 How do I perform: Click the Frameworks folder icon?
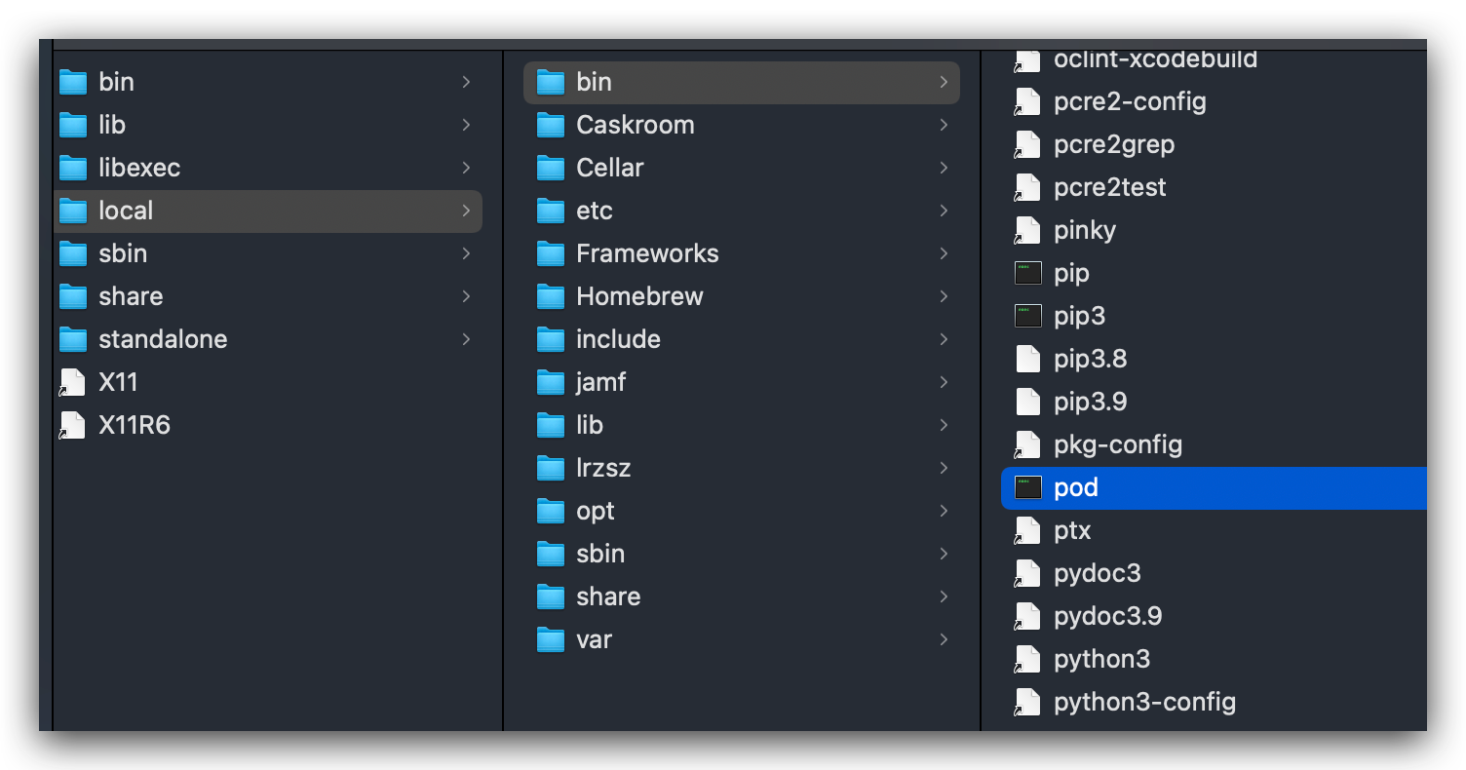pyautogui.click(x=551, y=253)
